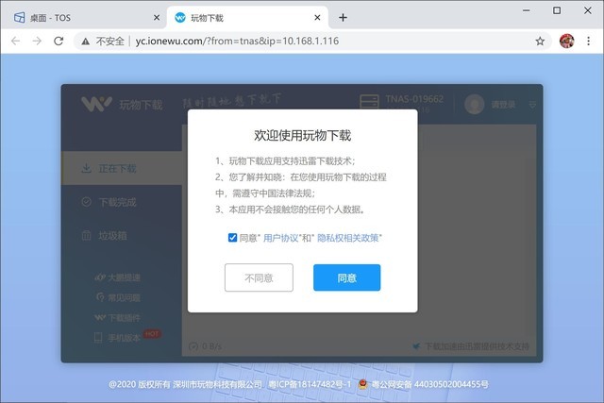Bookmark this page with the star
This screenshot has width=604, height=403.
pos(540,41)
